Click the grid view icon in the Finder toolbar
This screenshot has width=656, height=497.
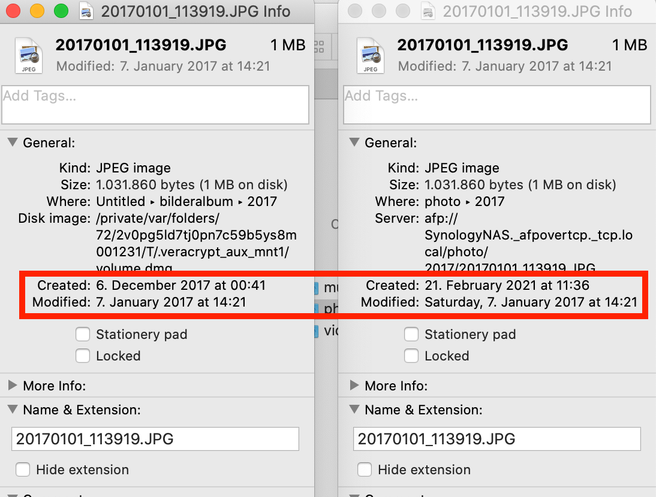[x=319, y=46]
